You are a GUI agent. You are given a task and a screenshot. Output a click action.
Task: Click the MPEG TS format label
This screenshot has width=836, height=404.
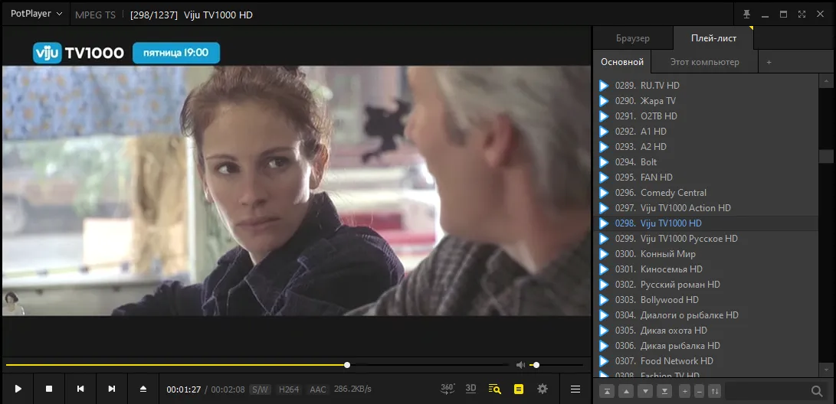(96, 15)
